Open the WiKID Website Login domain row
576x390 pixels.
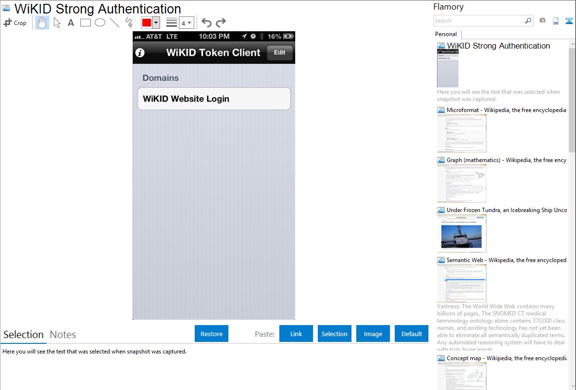(214, 99)
